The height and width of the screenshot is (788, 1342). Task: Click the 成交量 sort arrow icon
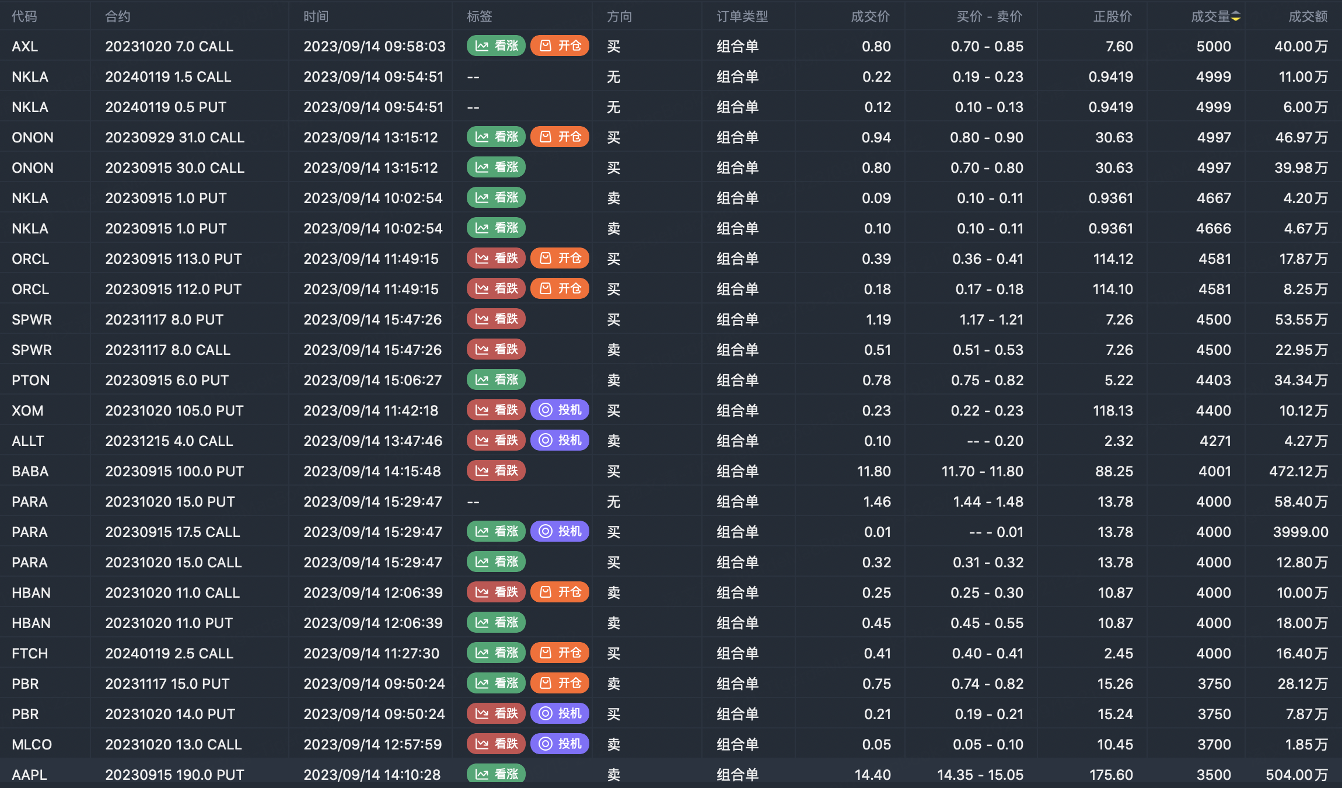click(x=1236, y=16)
